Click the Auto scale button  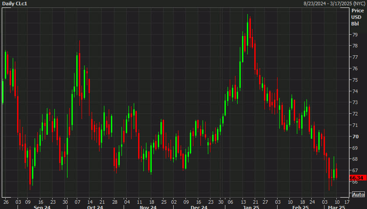click(x=358, y=195)
